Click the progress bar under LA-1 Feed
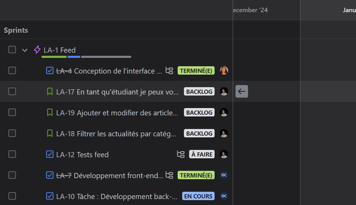The height and width of the screenshot is (205, 356). [x=86, y=57]
